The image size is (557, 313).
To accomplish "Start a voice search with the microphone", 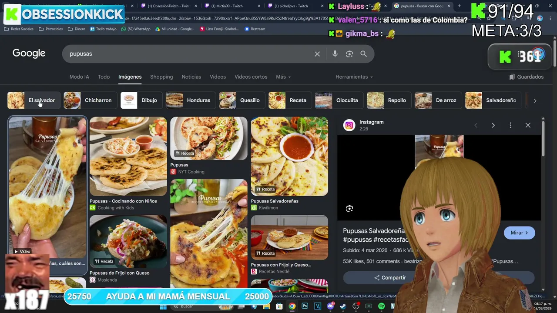I will pos(335,54).
